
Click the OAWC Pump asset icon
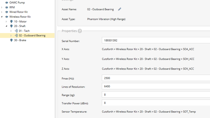pyautogui.click(x=7, y=3)
